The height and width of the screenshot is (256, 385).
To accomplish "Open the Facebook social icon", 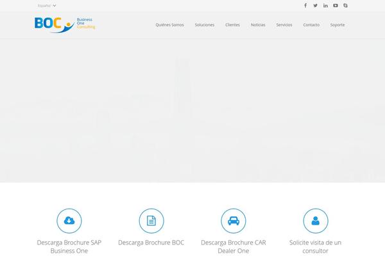I will (305, 5).
